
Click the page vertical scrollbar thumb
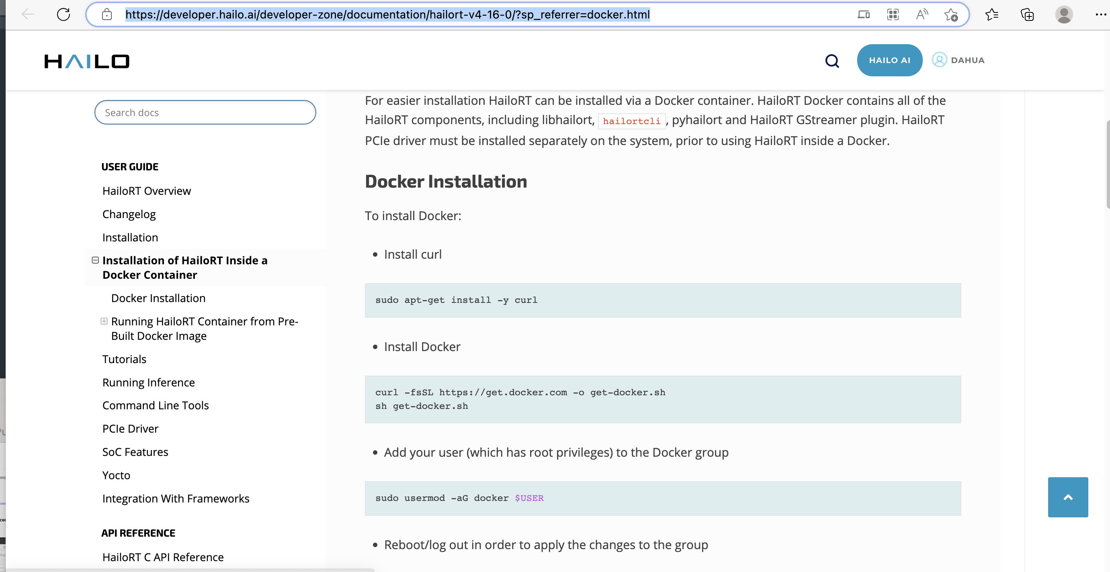[1108, 165]
